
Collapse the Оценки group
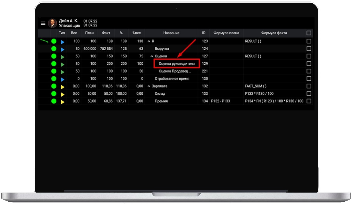click(x=152, y=56)
